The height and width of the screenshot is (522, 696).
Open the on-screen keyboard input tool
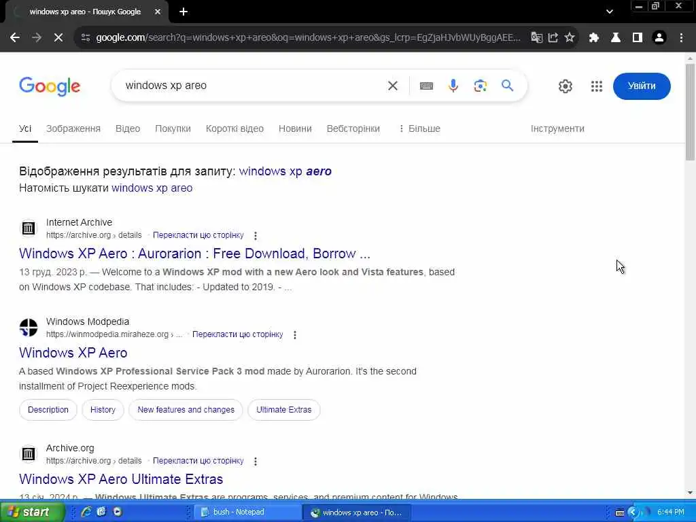click(x=426, y=86)
